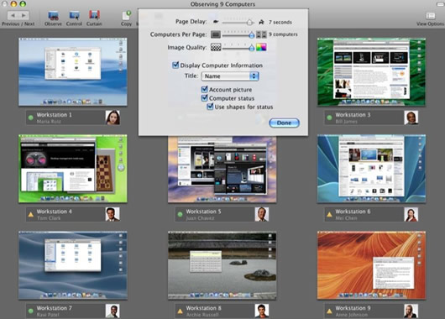This screenshot has width=445, height=319.
Task: Click the "Workstation 9" label
Action: click(x=353, y=308)
